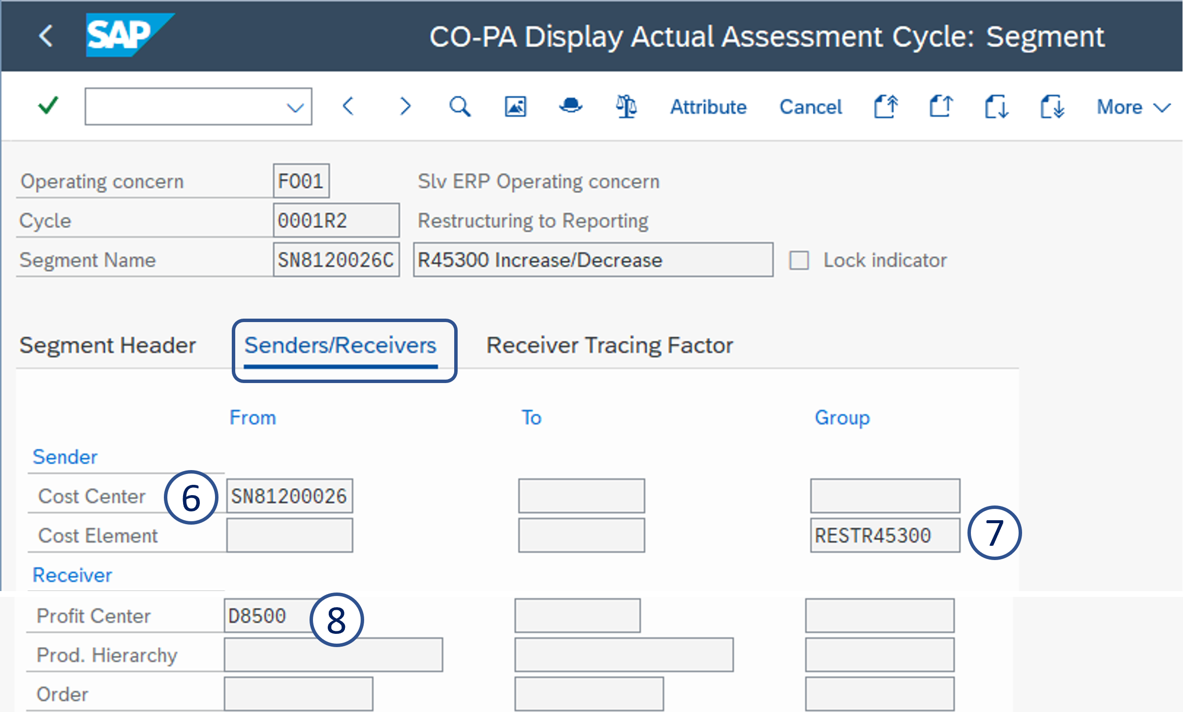1183x712 pixels.
Task: Select the Senders/Receivers tab
Action: 341,345
